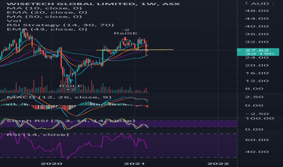Image resolution: width=283 pixels, height=167 pixels.
Task: Click the AUD currency button
Action: tap(260, 4)
